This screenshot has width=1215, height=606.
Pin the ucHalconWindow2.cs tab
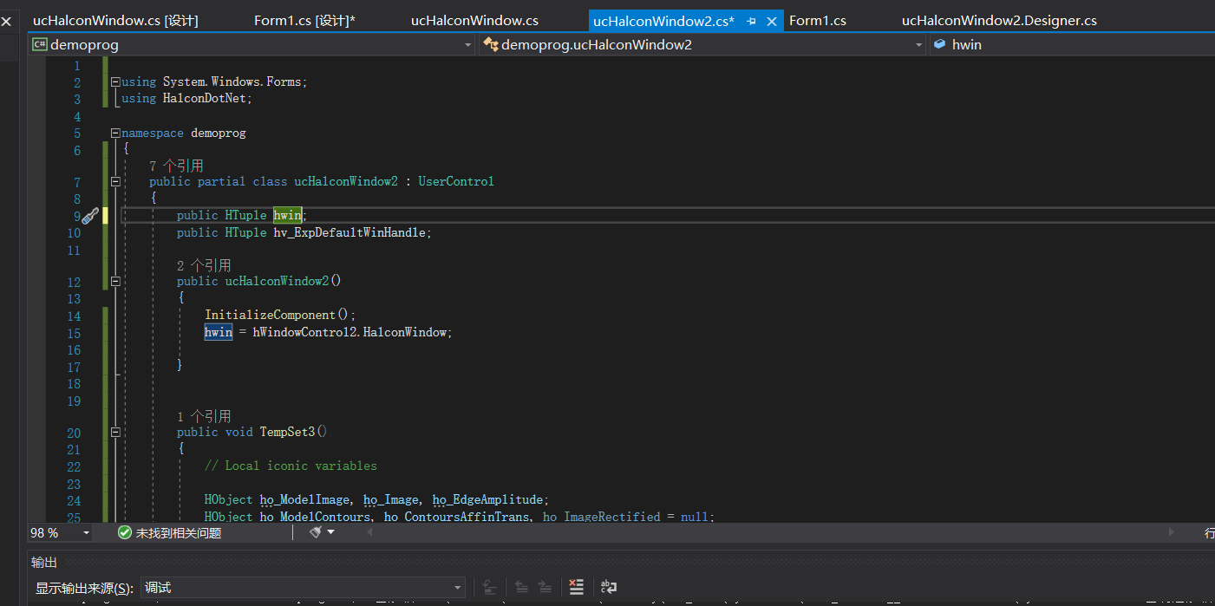click(x=751, y=21)
